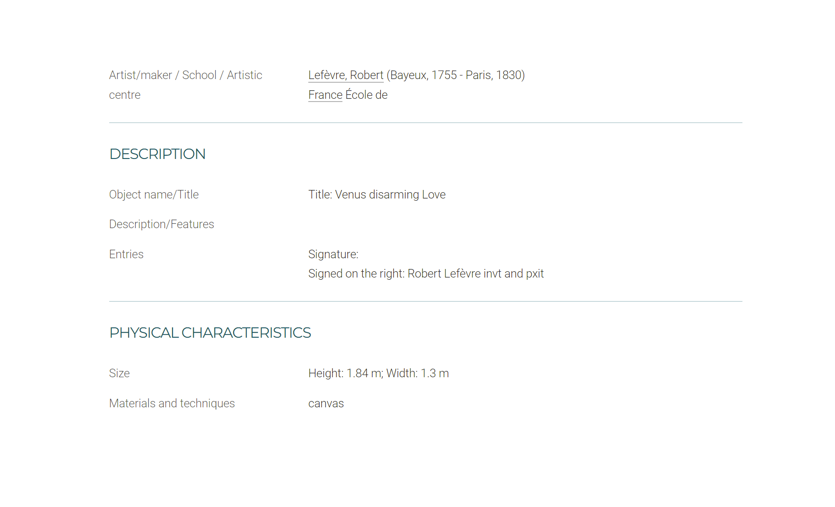
Task: Click the Size label
Action: click(x=119, y=373)
